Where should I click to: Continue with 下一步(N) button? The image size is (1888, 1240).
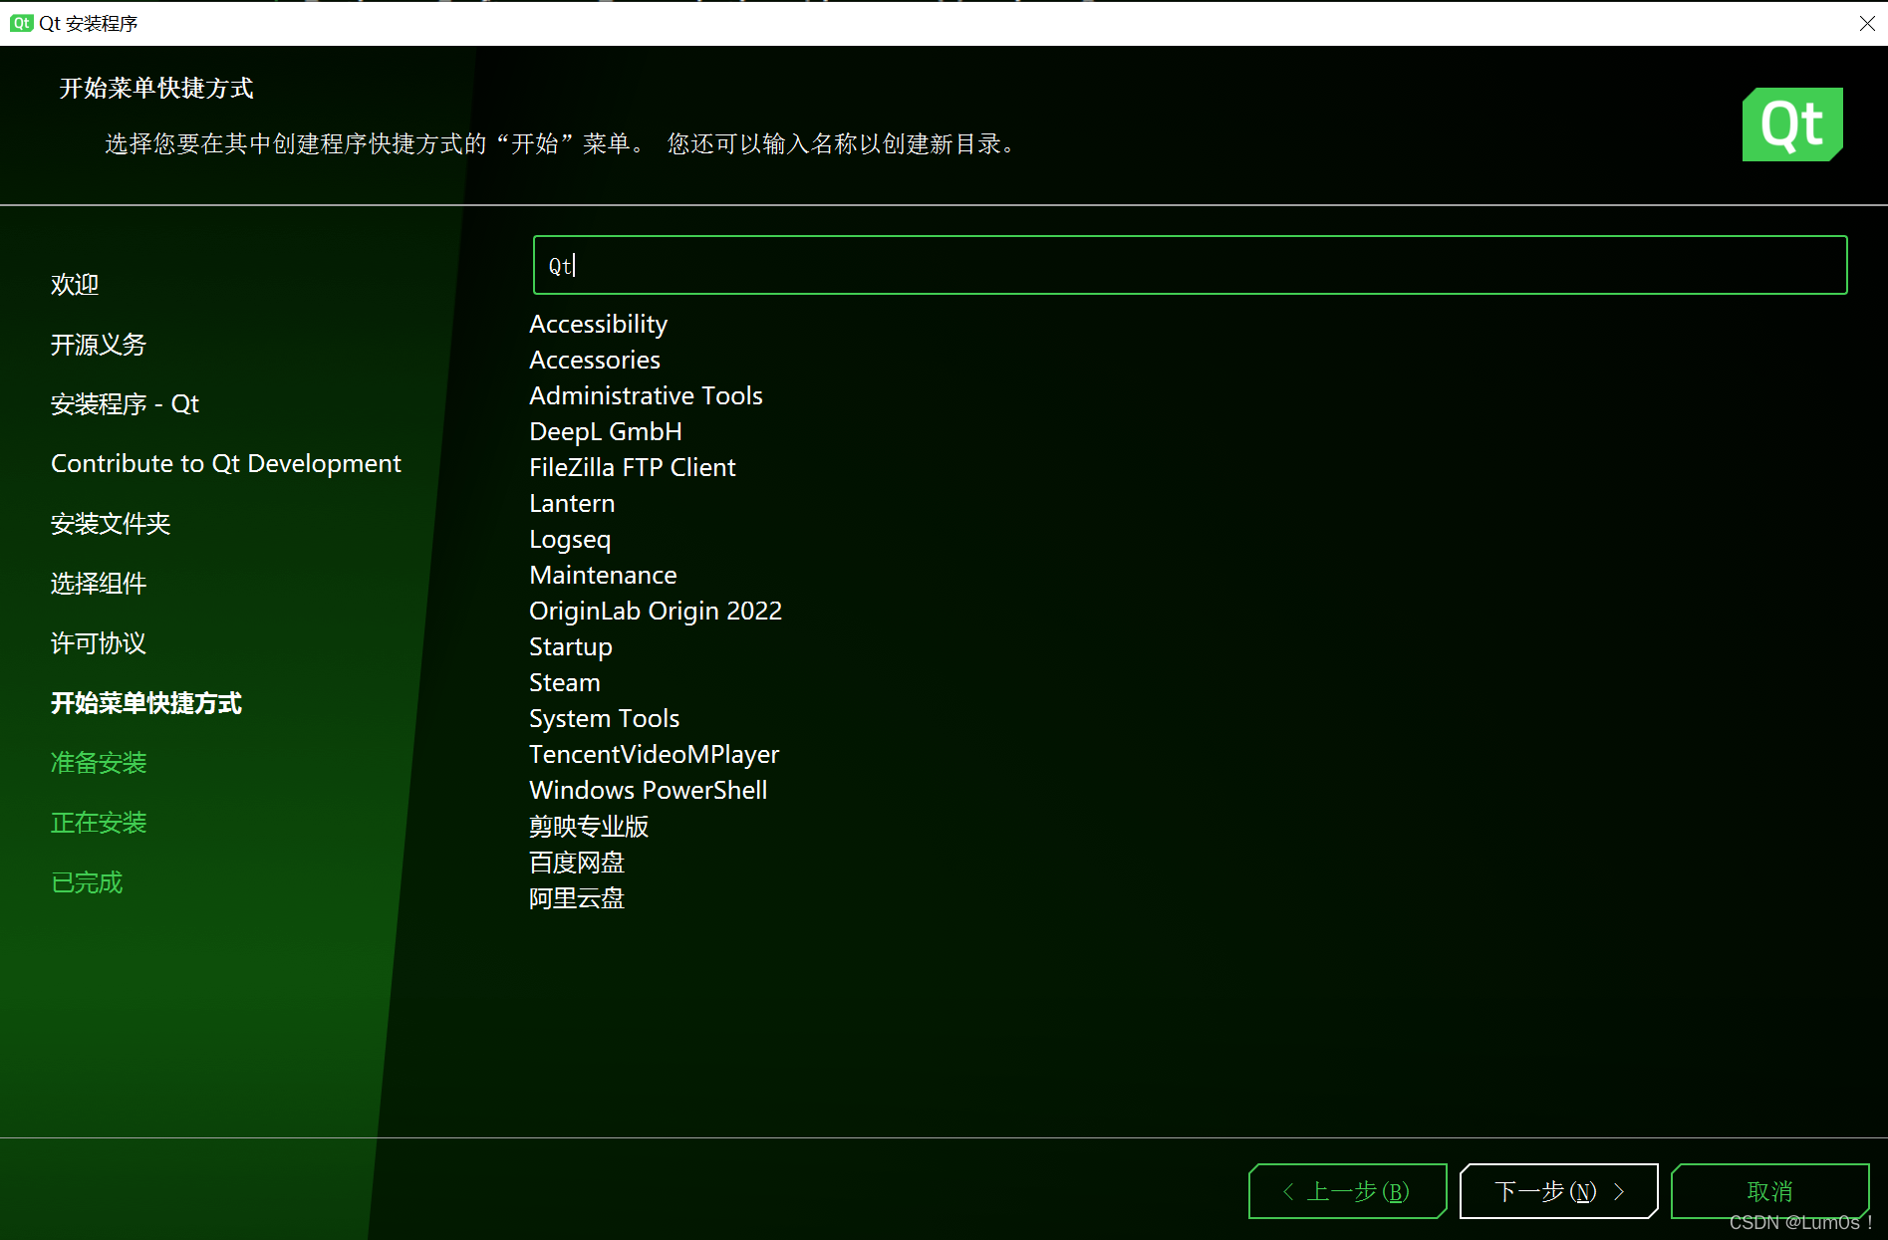pyautogui.click(x=1559, y=1191)
